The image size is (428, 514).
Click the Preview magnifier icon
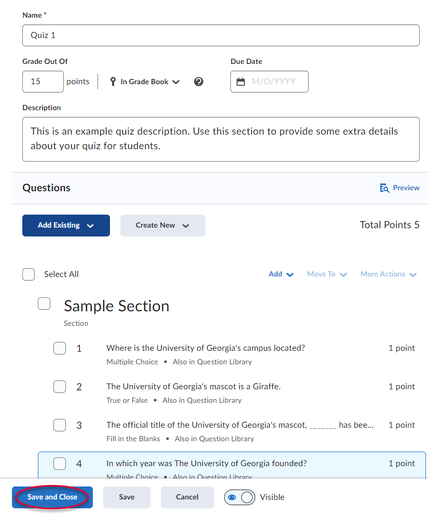coord(384,188)
